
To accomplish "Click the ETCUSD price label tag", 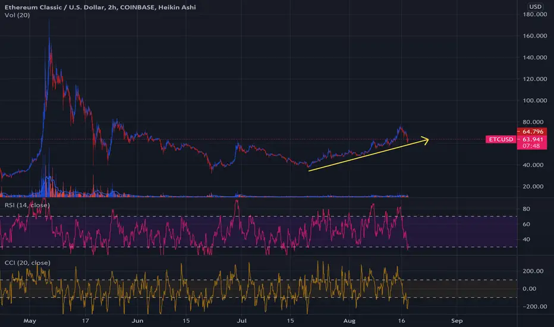I will click(501, 139).
